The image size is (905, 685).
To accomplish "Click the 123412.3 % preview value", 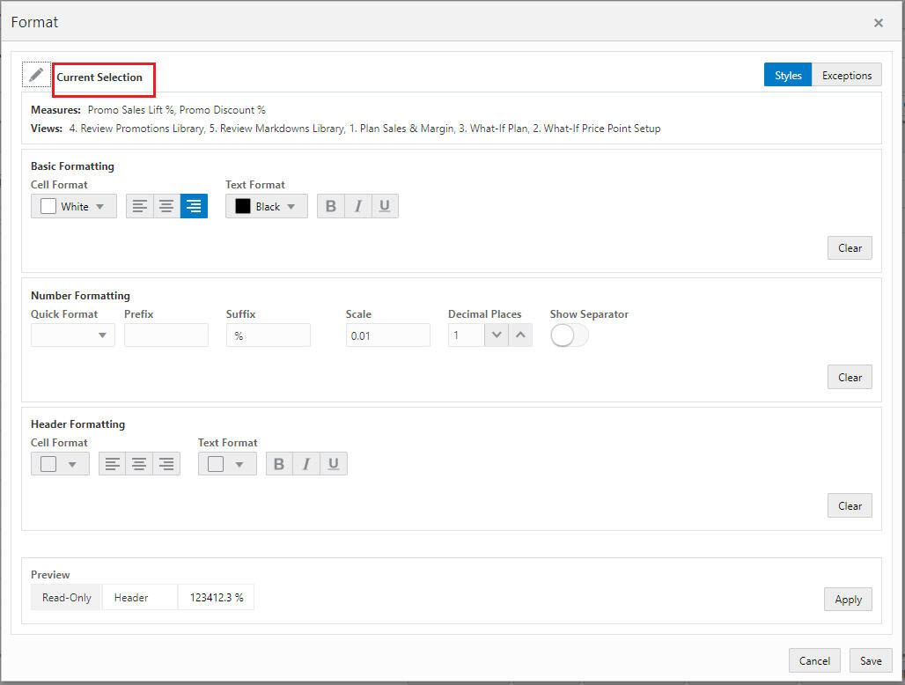I will (217, 597).
